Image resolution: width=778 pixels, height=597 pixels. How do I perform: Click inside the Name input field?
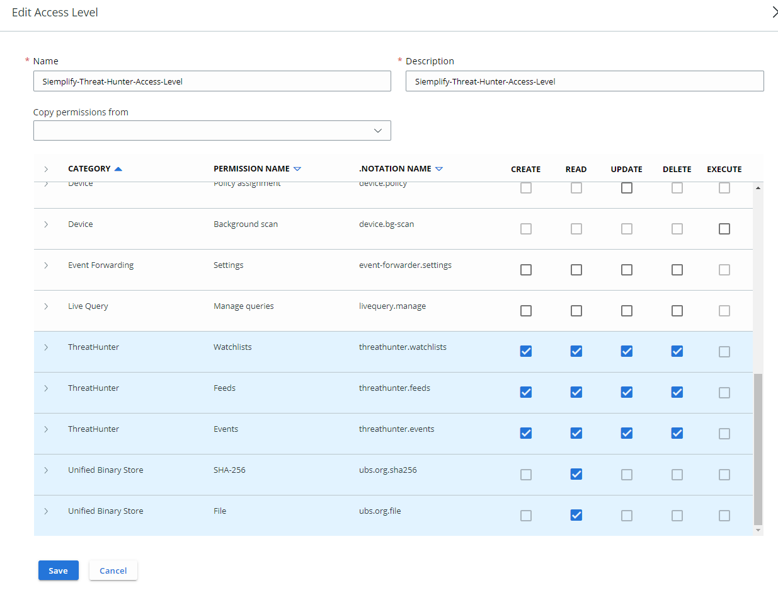point(212,81)
